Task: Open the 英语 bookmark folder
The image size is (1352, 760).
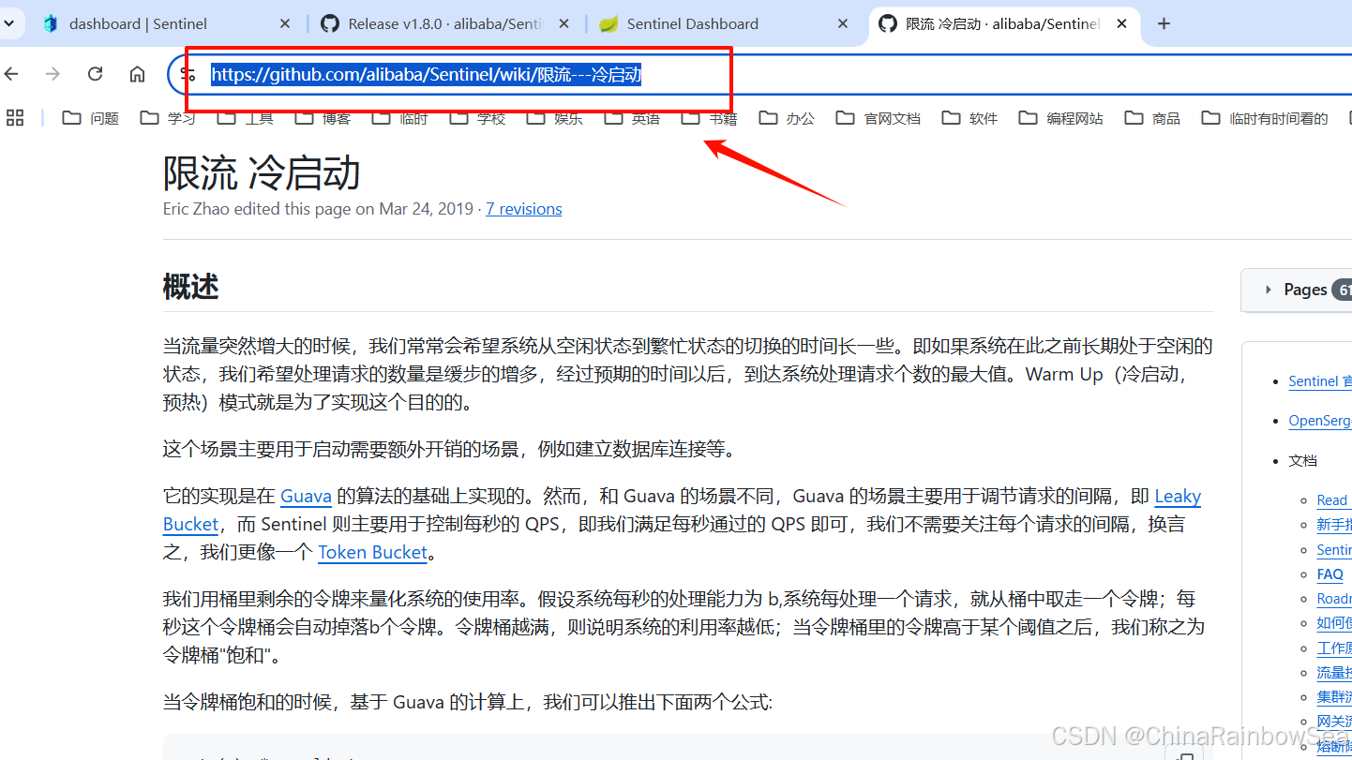Action: [x=633, y=118]
